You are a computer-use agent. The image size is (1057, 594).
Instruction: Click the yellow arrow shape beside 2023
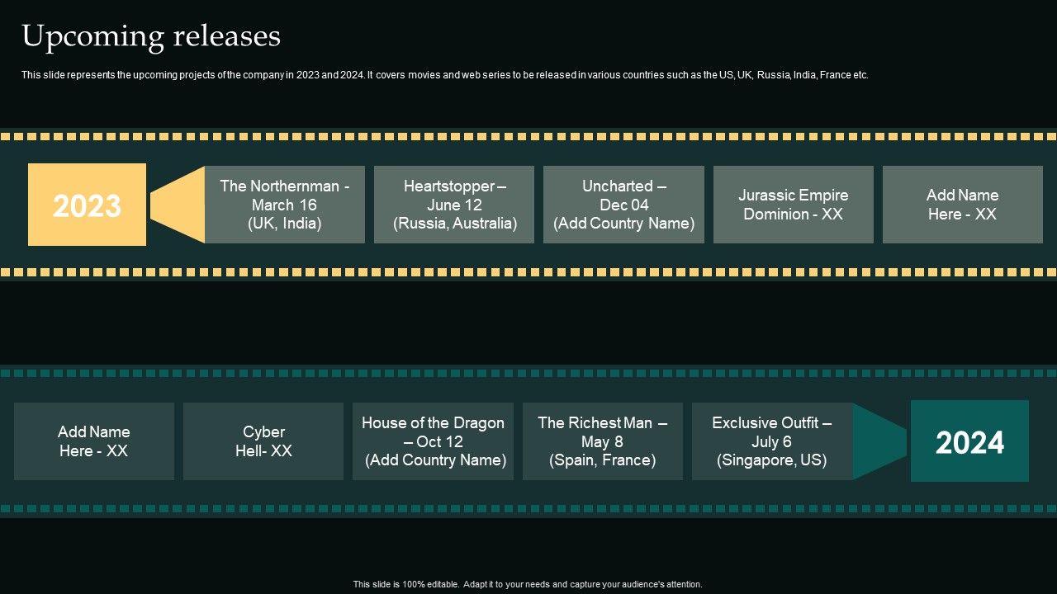tap(178, 205)
